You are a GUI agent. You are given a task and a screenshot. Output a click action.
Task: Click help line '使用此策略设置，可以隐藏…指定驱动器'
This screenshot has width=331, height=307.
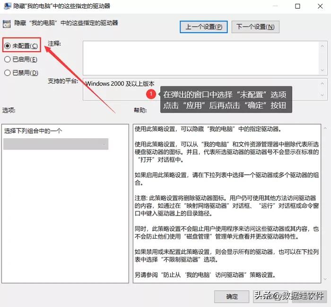[208, 129]
